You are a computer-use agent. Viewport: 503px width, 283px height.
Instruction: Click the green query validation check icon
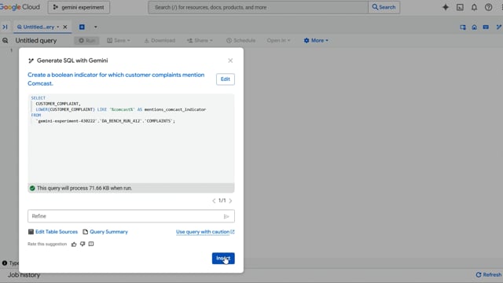tap(32, 189)
